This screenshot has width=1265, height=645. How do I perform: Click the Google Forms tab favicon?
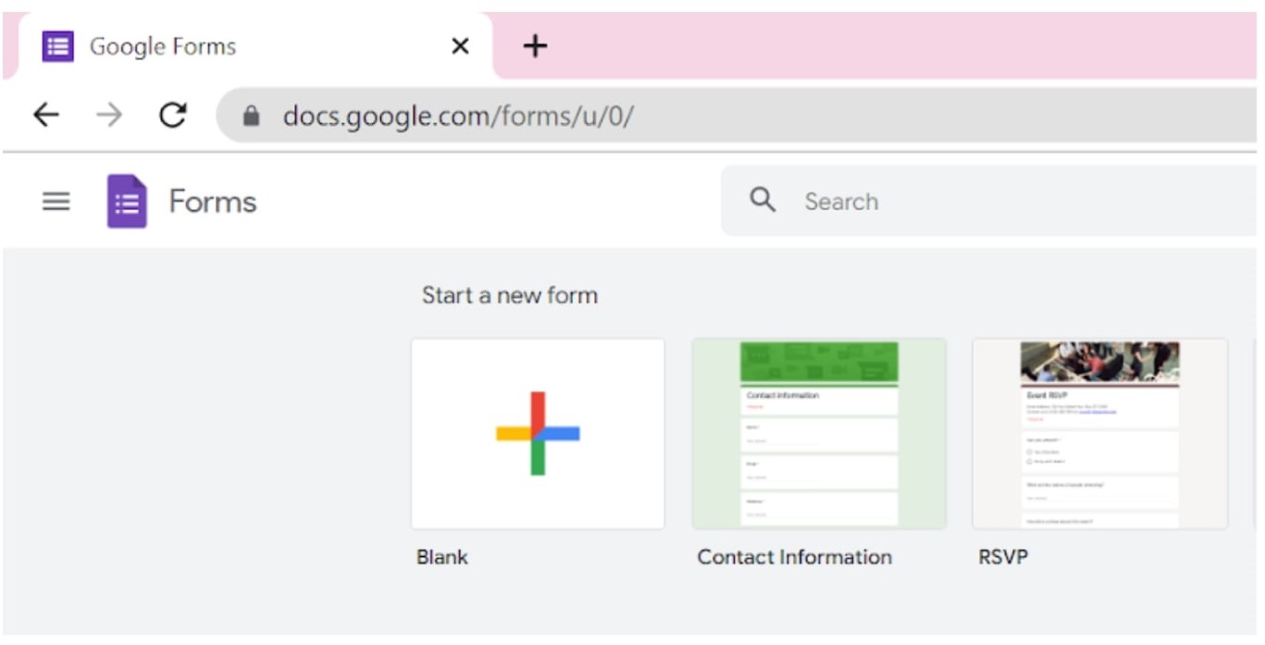57,46
